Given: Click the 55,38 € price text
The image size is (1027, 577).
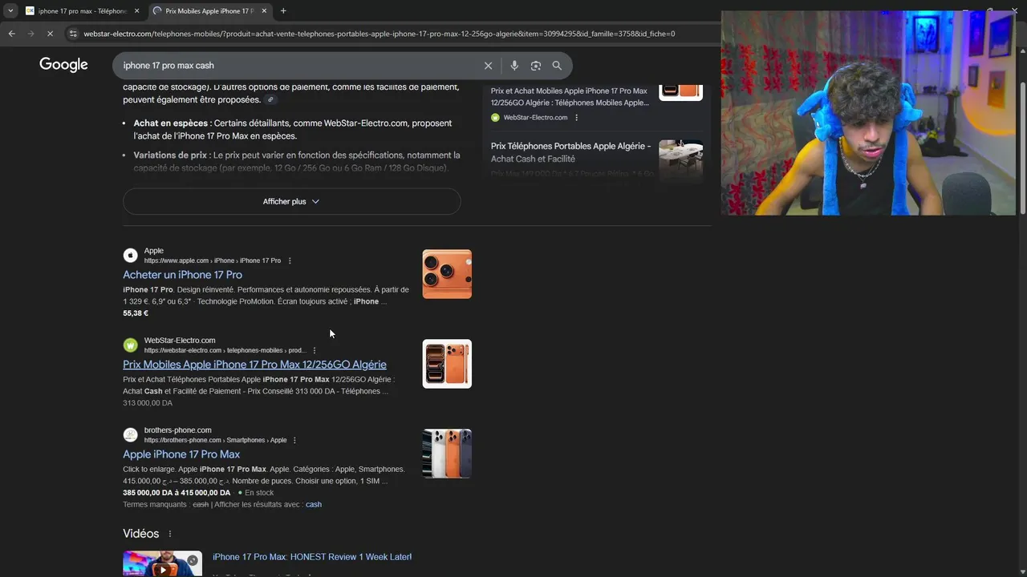Looking at the screenshot, I should [x=136, y=313].
